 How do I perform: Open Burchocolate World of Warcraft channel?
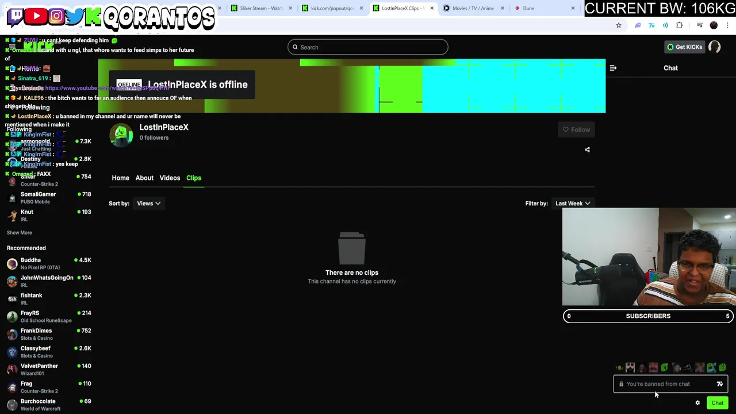[x=49, y=405]
